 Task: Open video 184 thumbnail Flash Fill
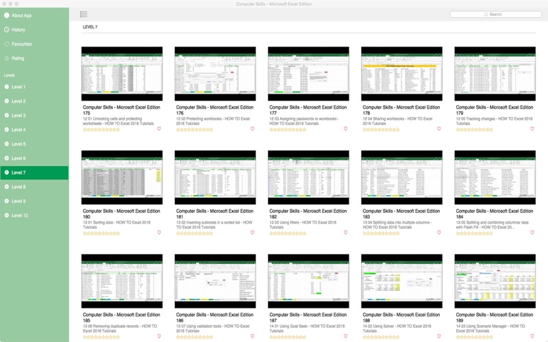point(495,177)
